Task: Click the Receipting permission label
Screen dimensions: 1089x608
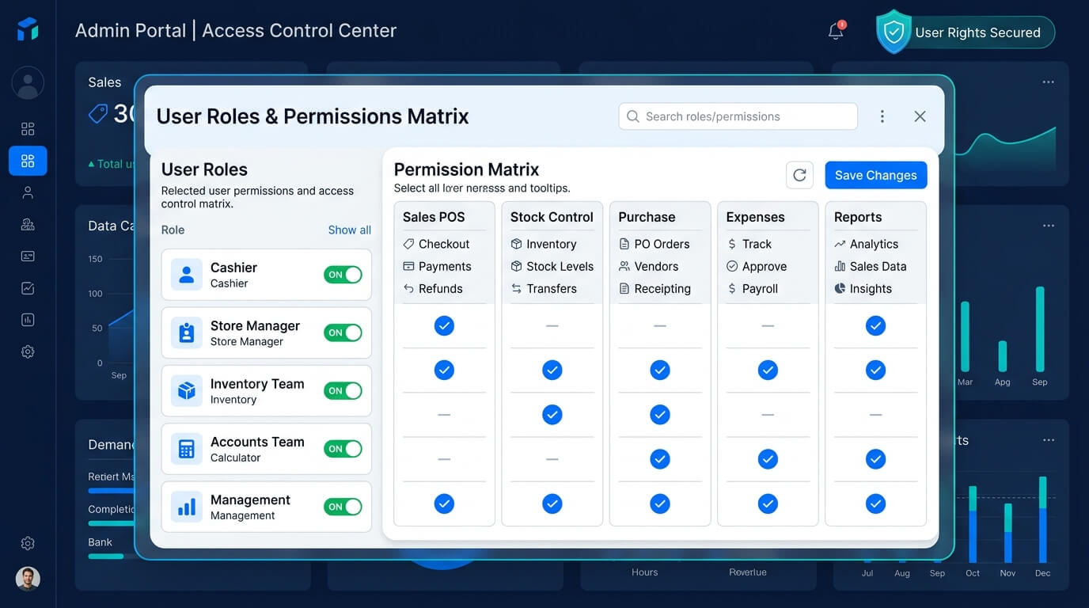Action: click(x=662, y=288)
